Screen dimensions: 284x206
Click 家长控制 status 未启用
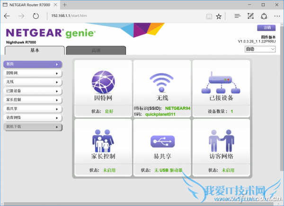pyautogui.click(x=109, y=170)
